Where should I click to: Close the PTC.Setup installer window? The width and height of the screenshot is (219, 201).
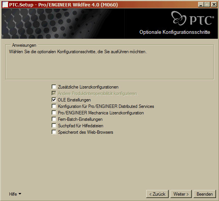(214, 5)
